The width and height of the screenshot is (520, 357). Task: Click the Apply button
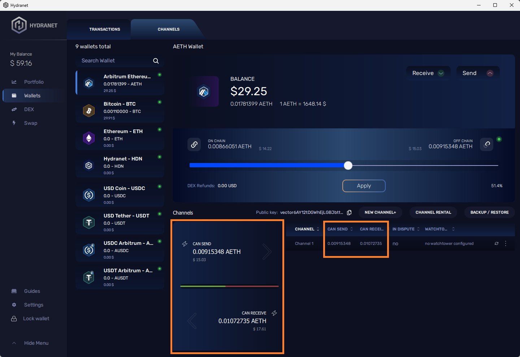point(364,186)
